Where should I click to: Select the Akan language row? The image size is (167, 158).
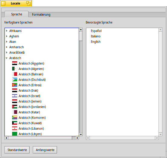pyautogui.click(x=42, y=42)
